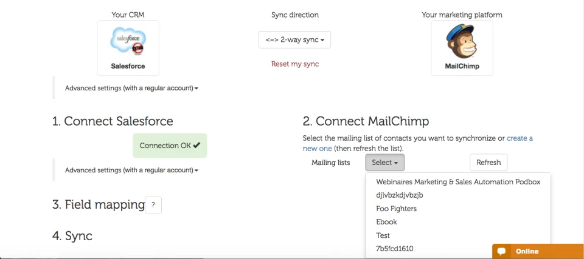Expand Advanced settings under Connect Salesforce
584x259 pixels.
(131, 170)
